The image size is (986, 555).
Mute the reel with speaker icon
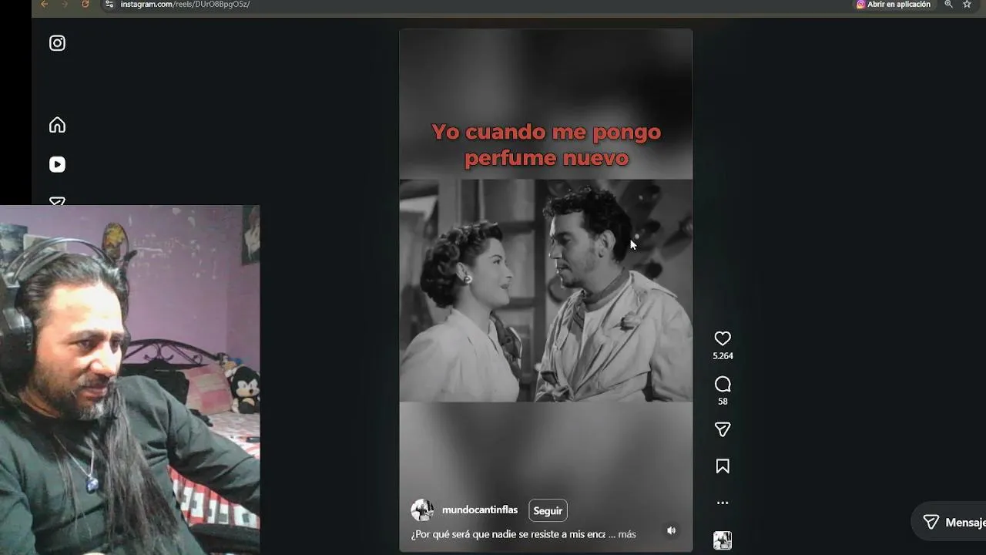pyautogui.click(x=671, y=530)
